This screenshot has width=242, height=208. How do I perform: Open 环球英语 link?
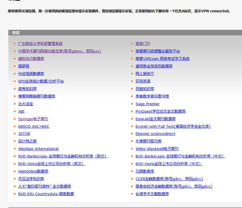[143, 81]
